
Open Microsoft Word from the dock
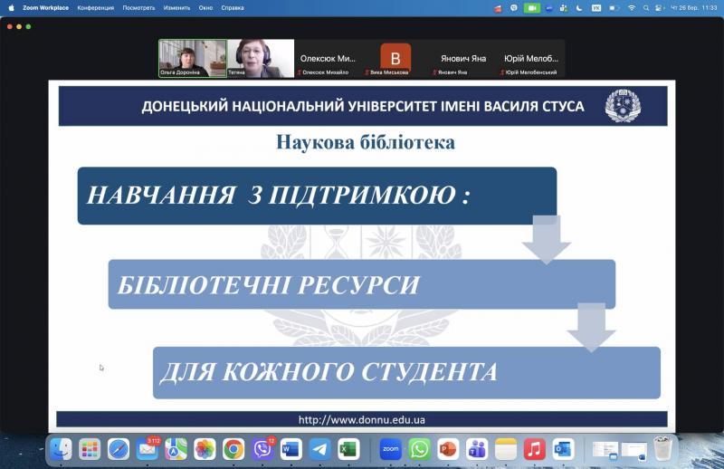291,448
